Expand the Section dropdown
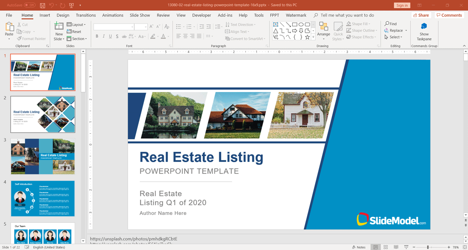The image size is (468, 250). [77, 39]
